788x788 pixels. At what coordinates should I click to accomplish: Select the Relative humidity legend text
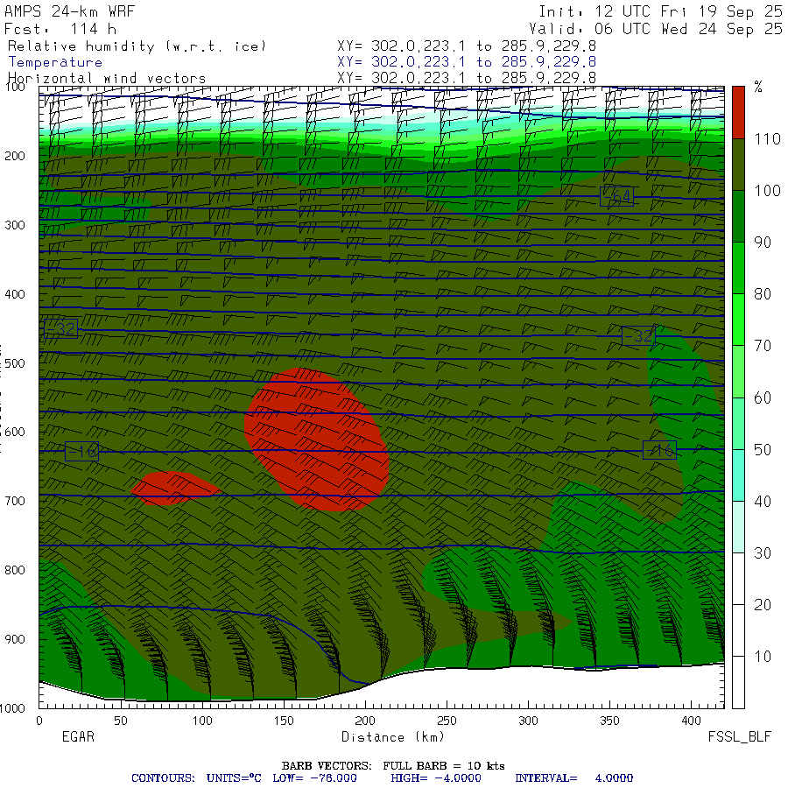point(137,46)
